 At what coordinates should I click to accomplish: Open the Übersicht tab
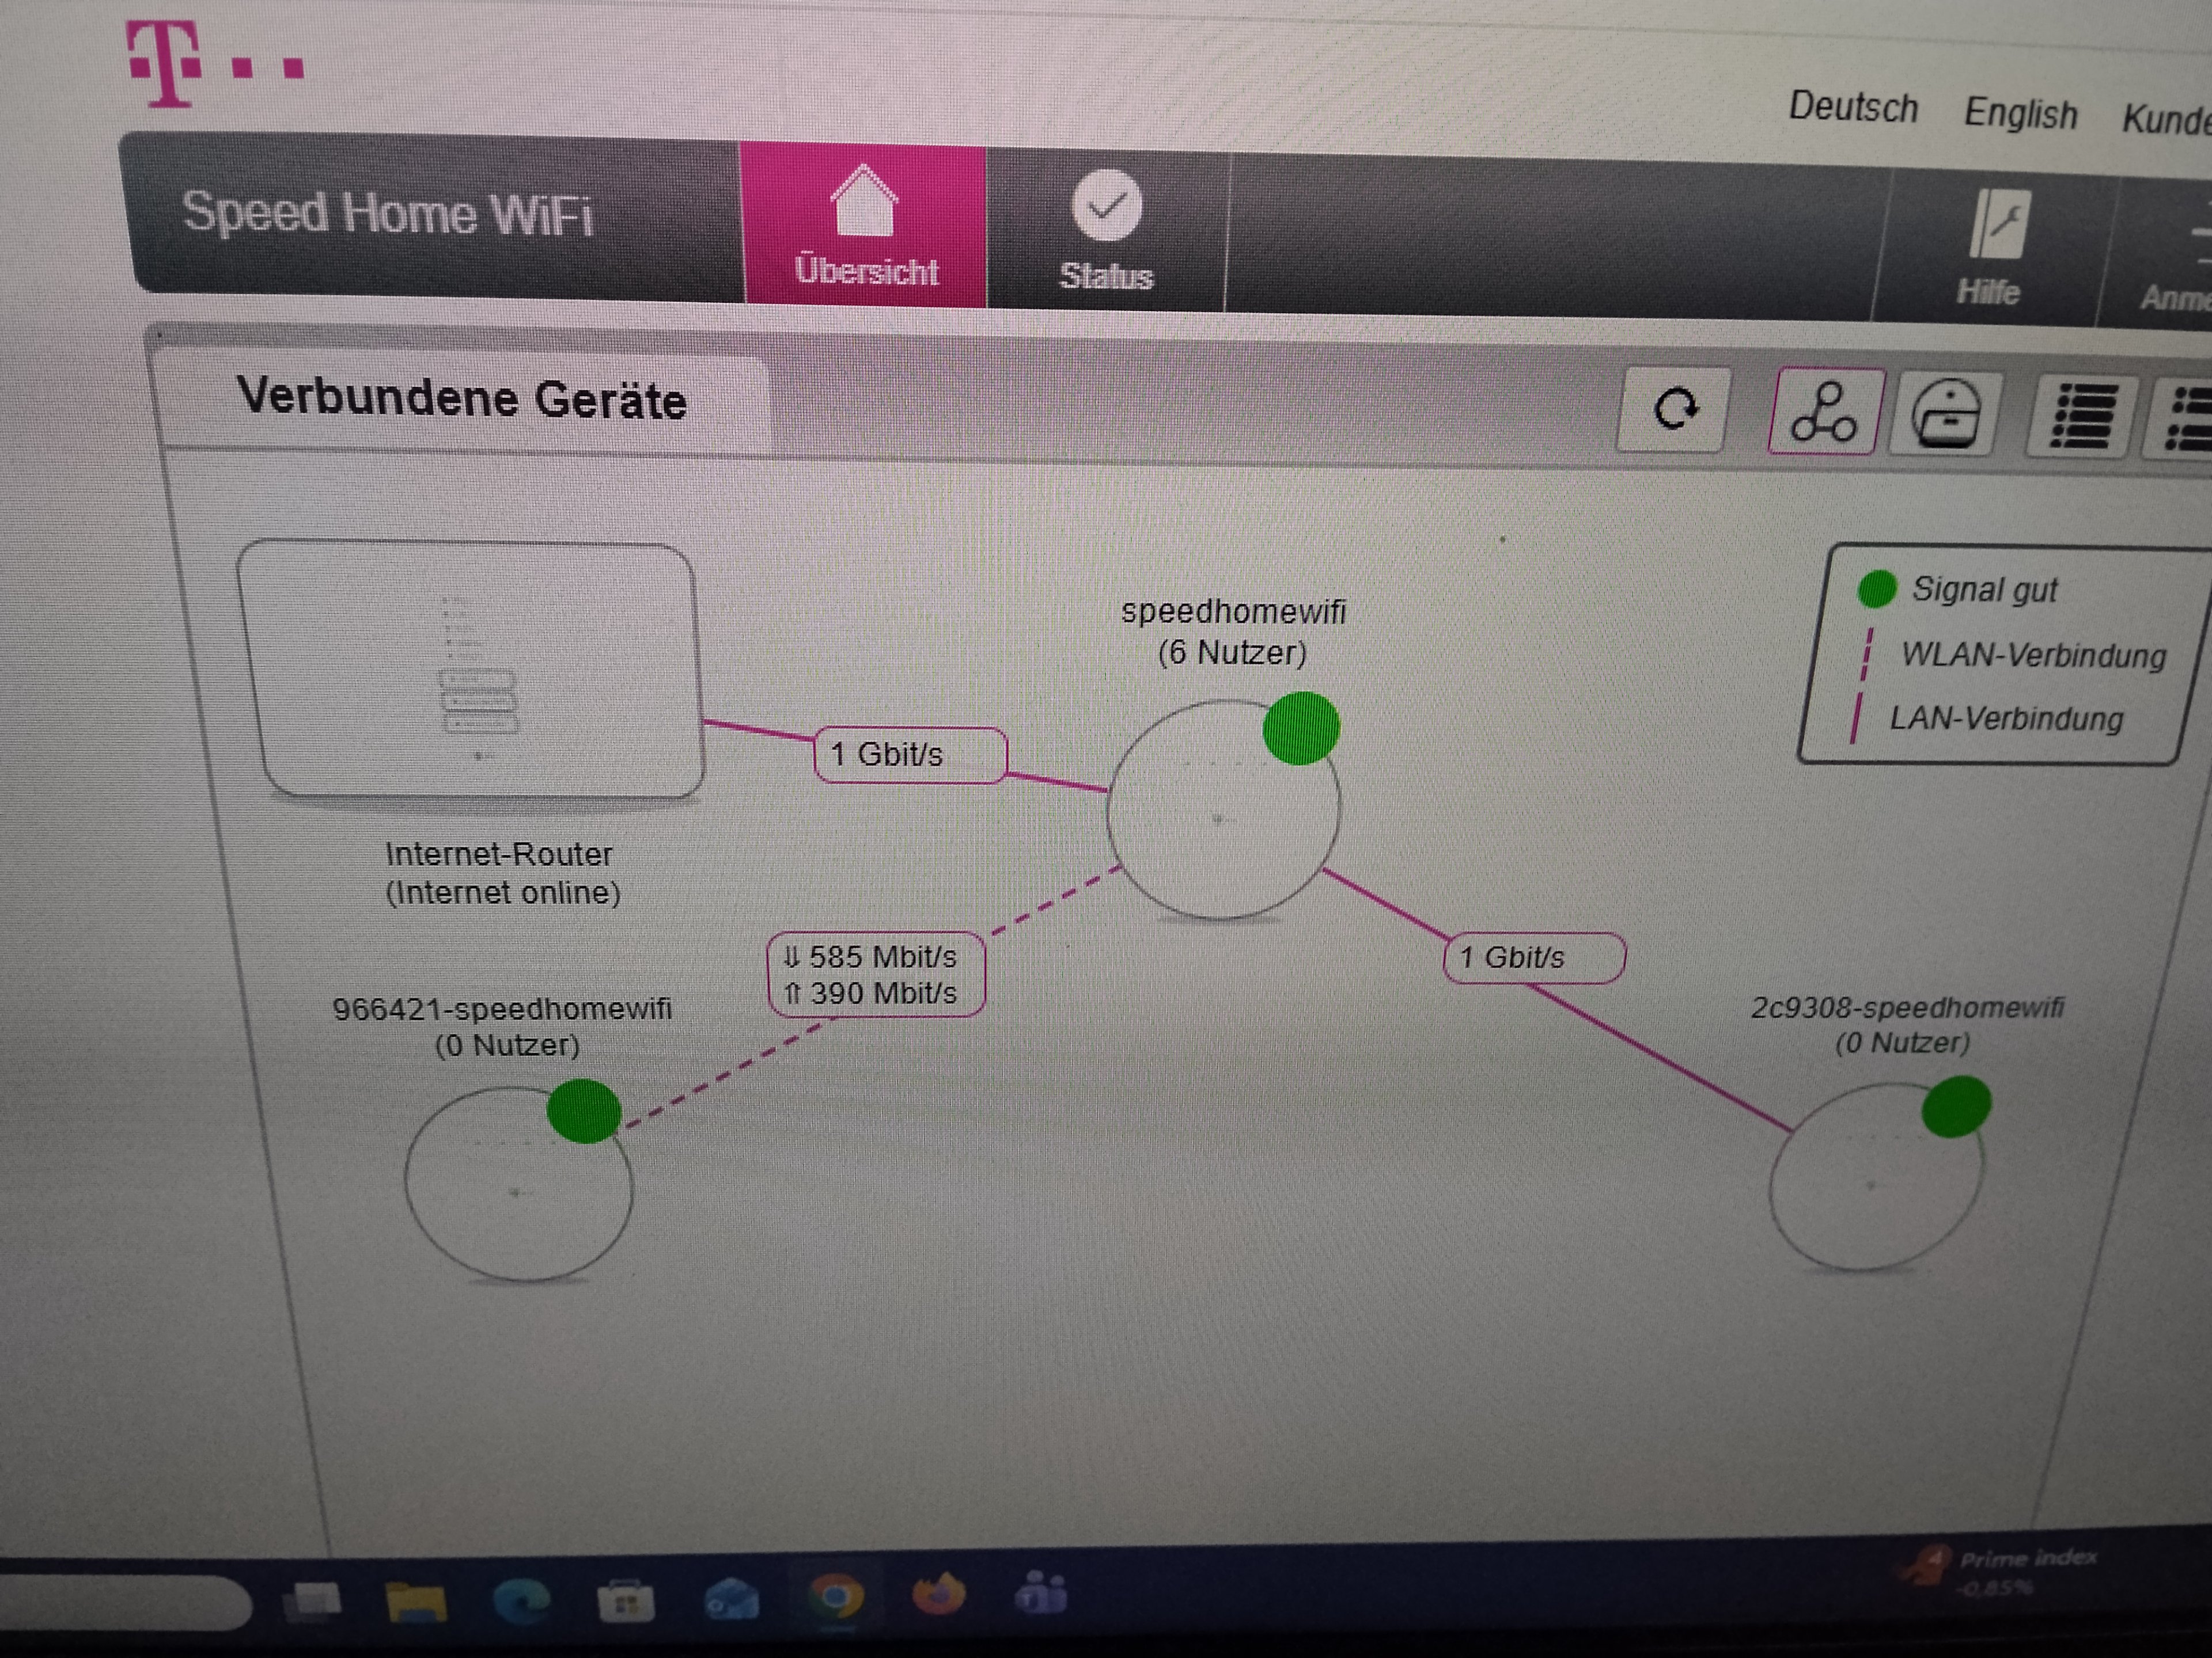(865, 227)
